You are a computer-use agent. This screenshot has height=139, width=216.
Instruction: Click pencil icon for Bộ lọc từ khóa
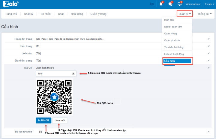click(208, 132)
